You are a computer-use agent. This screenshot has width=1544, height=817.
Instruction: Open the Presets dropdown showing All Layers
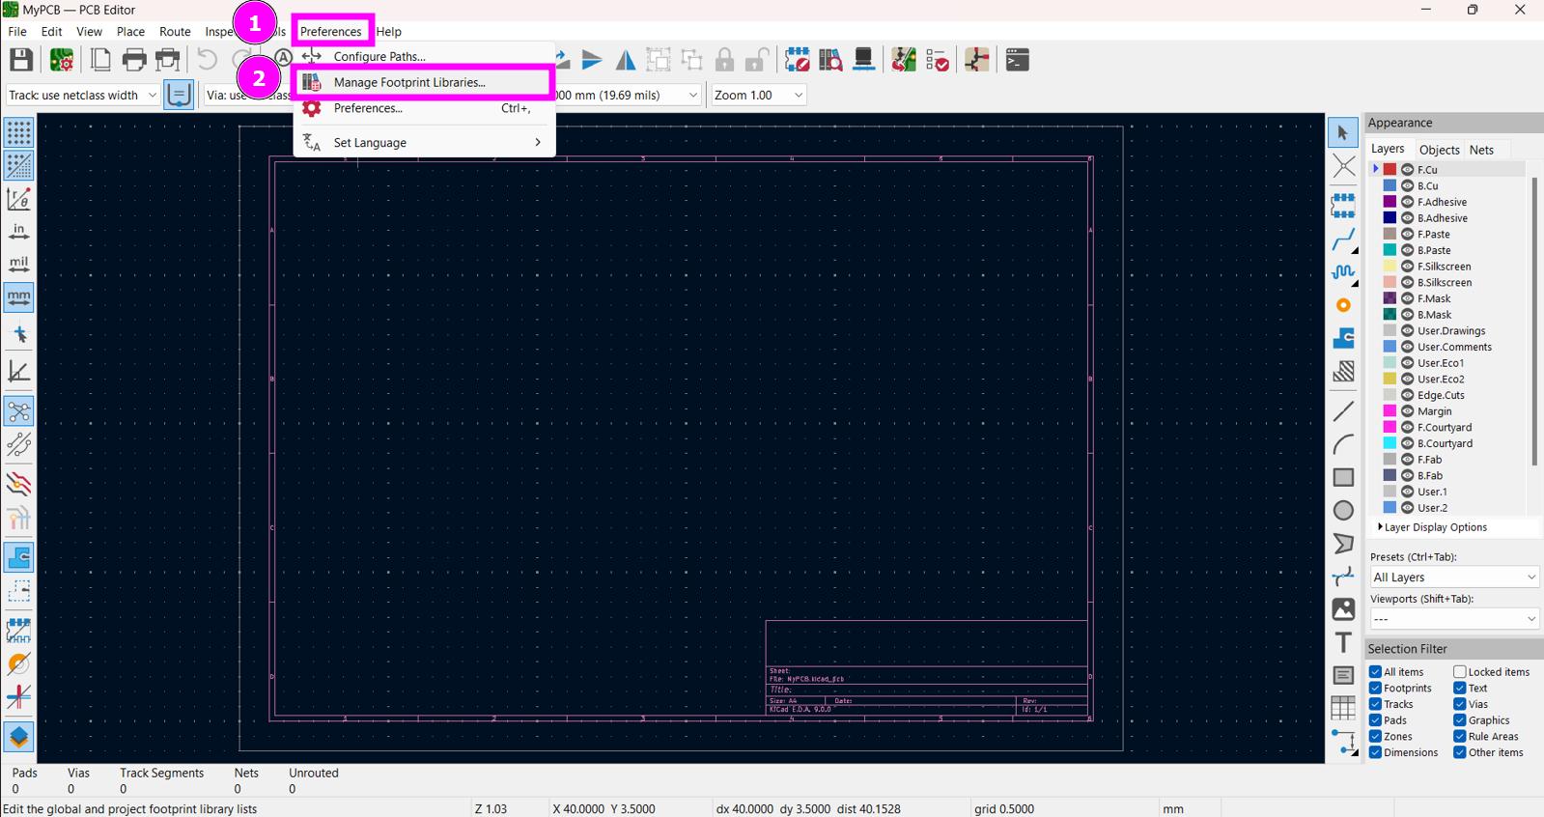coord(1454,578)
